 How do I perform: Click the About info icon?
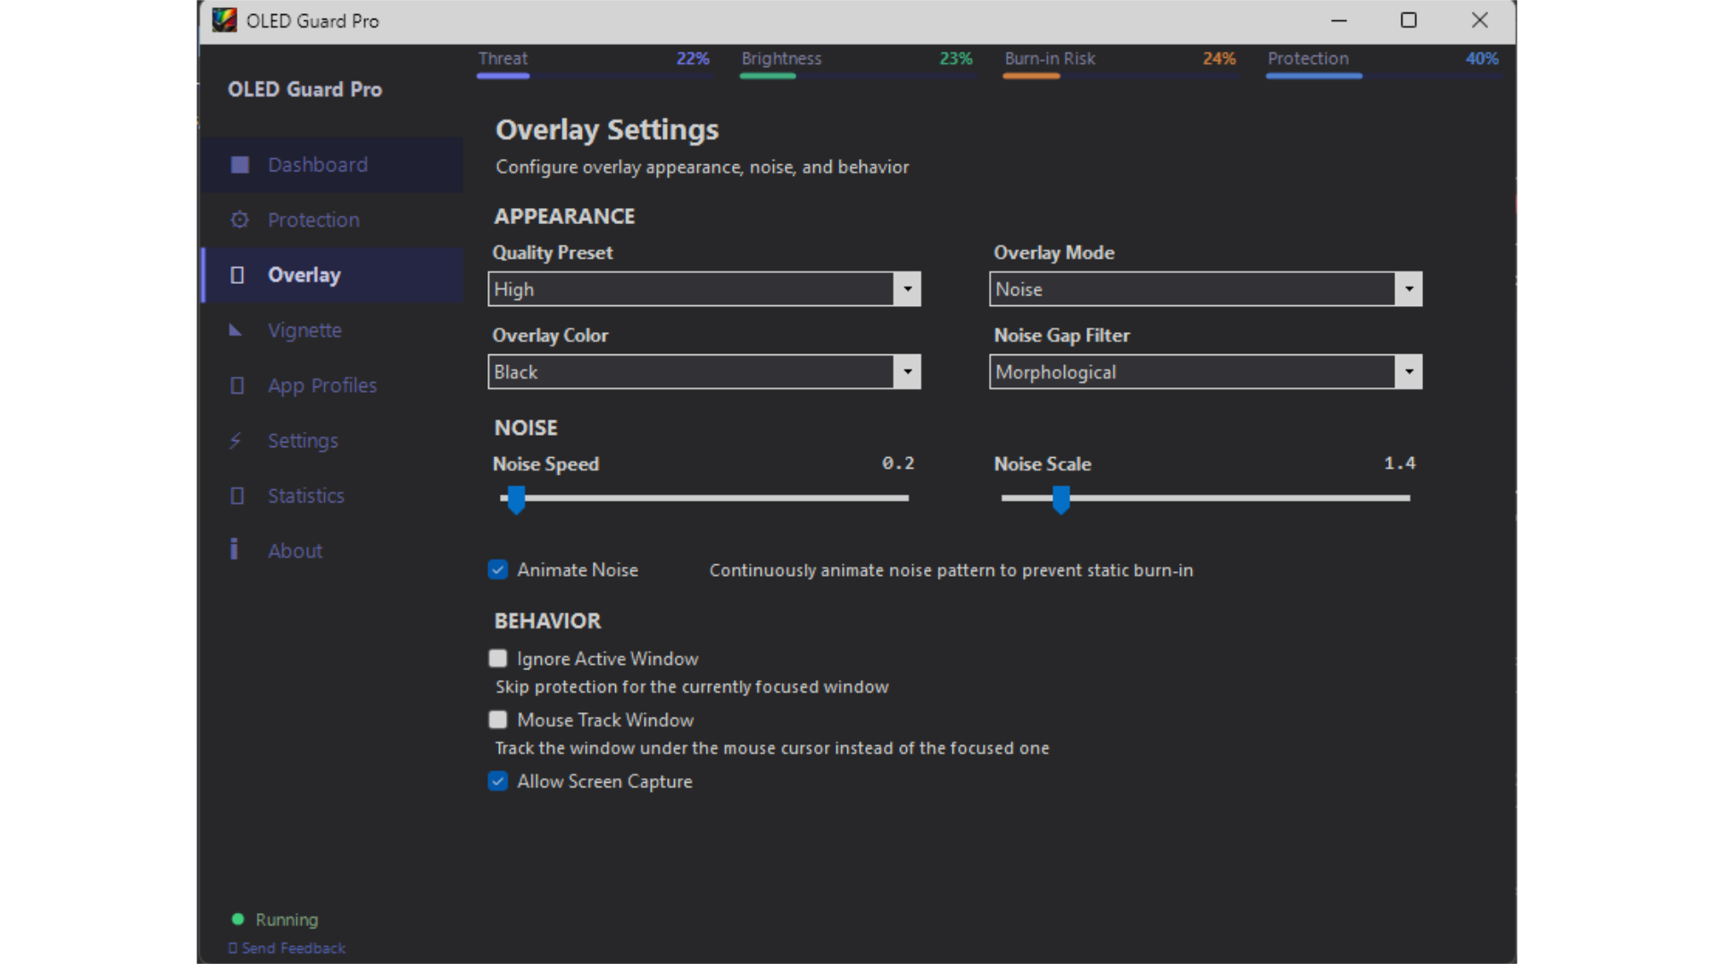tap(234, 549)
